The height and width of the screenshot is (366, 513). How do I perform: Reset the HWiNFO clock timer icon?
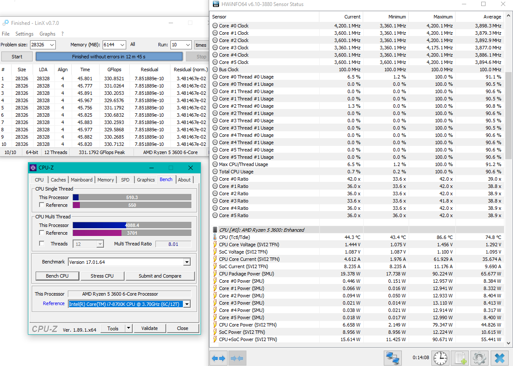tap(440, 358)
